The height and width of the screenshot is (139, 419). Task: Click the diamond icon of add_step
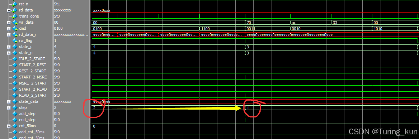pos(15,114)
